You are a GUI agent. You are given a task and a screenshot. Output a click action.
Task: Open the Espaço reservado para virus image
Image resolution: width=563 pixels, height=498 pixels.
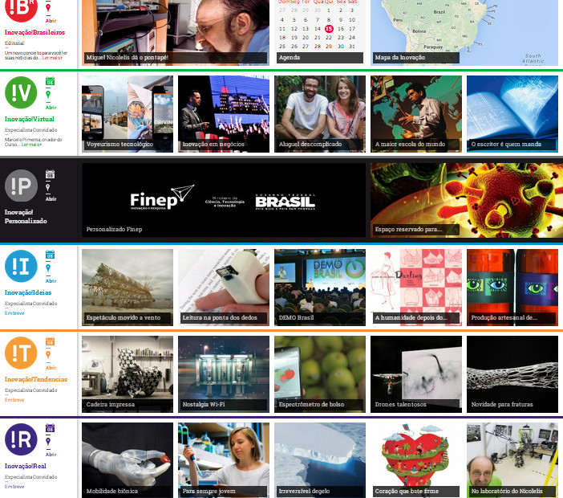coord(467,200)
